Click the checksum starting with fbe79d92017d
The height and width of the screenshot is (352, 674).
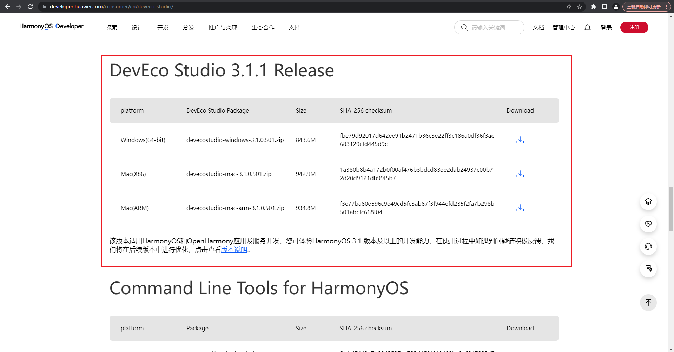[417, 140]
